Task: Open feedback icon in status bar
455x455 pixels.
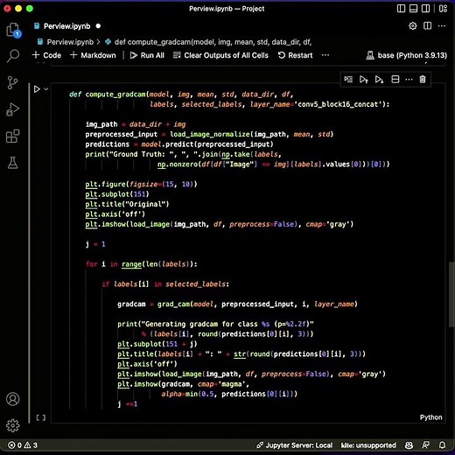Action: pyautogui.click(x=425, y=445)
